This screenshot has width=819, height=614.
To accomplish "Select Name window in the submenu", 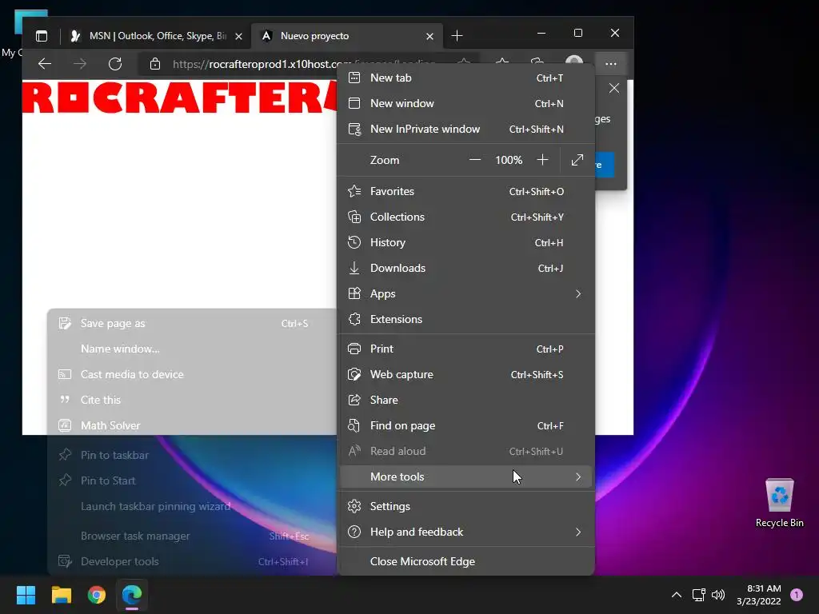I will pos(192,349).
